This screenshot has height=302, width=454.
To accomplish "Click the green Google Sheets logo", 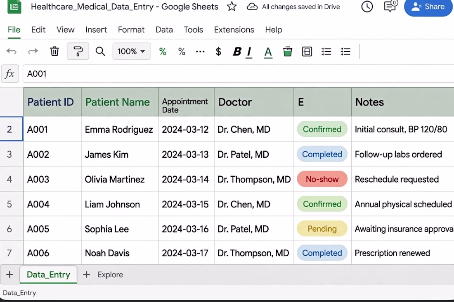I will click(14, 6).
